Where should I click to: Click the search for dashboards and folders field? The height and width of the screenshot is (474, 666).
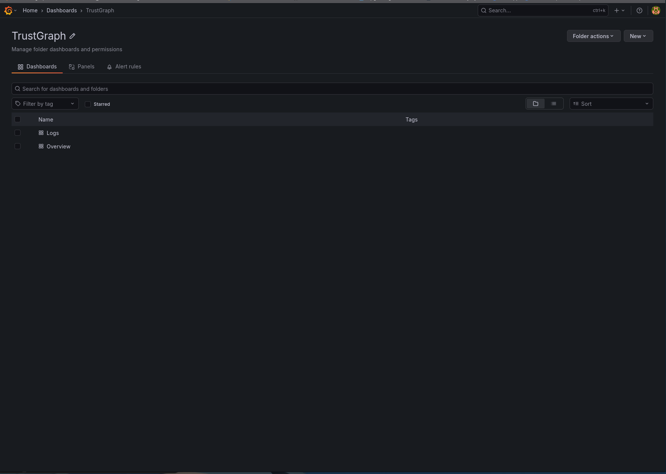point(149,89)
